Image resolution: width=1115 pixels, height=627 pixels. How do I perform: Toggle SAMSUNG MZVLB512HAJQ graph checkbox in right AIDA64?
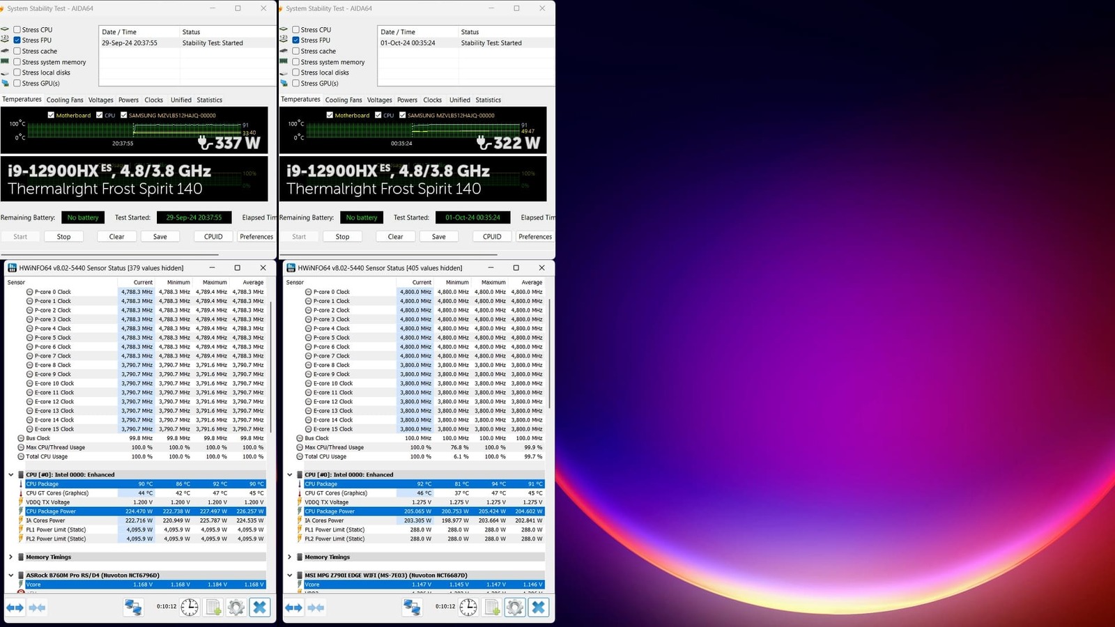pyautogui.click(x=402, y=115)
